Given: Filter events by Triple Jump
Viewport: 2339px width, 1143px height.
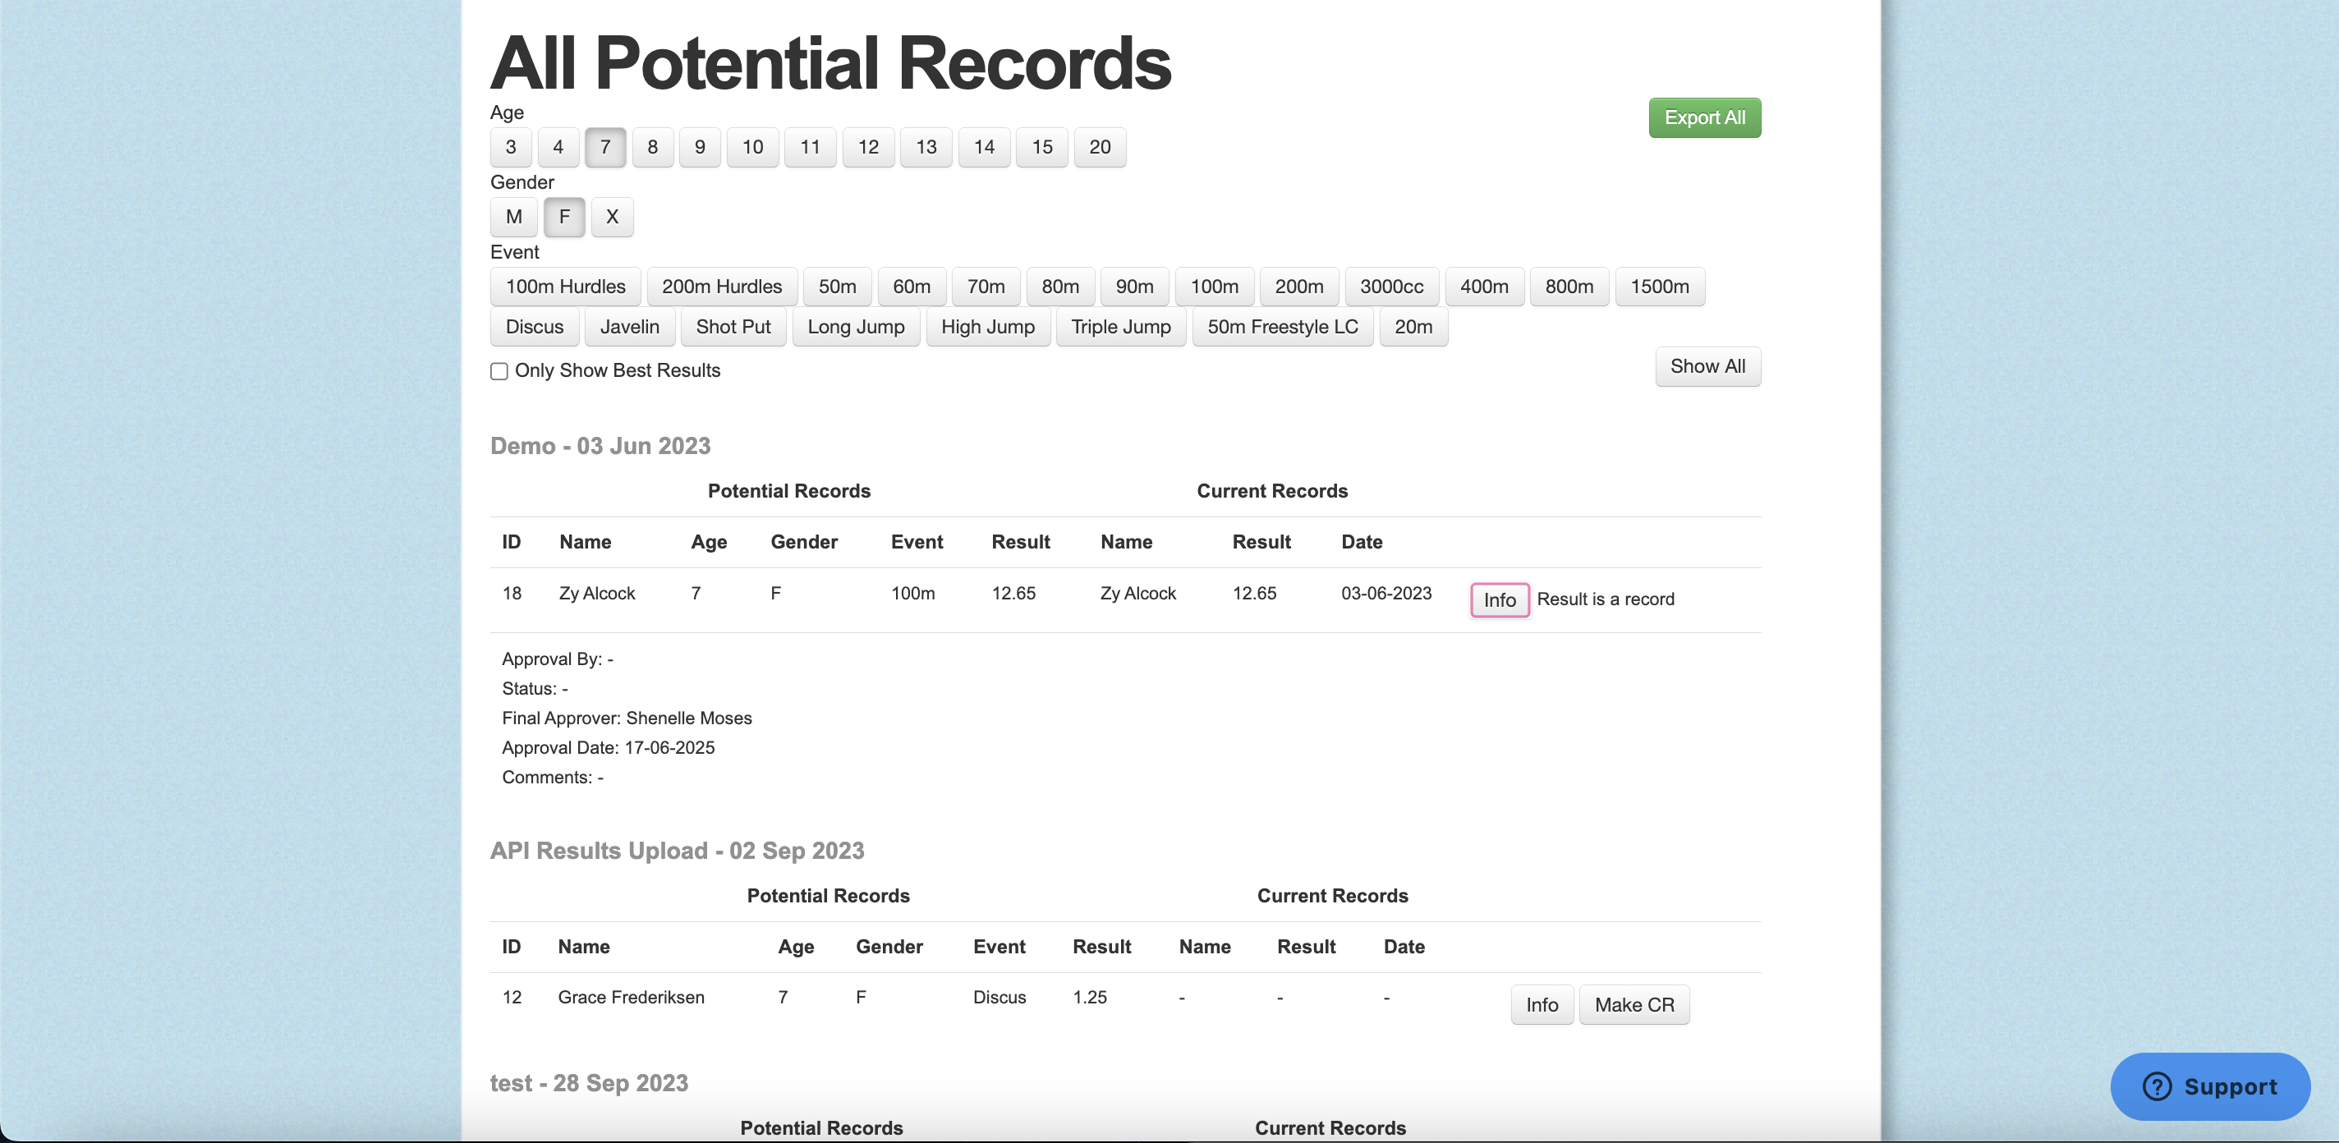Looking at the screenshot, I should [x=1121, y=327].
